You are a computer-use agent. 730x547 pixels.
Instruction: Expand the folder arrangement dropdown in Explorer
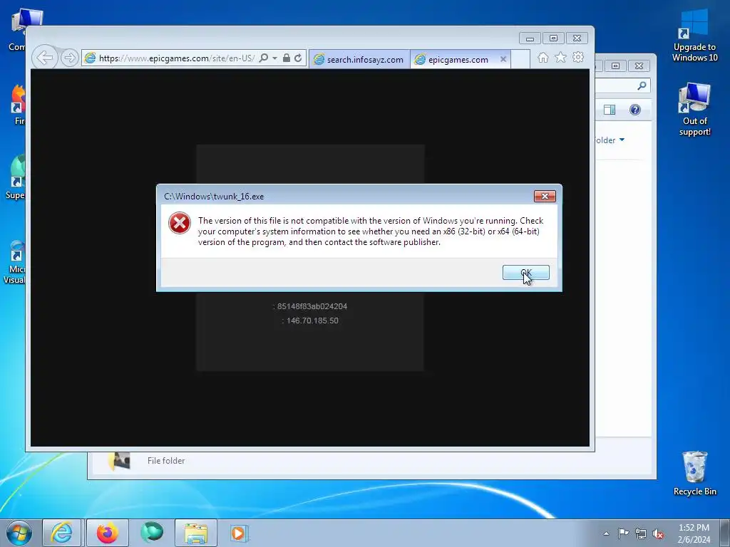click(622, 140)
